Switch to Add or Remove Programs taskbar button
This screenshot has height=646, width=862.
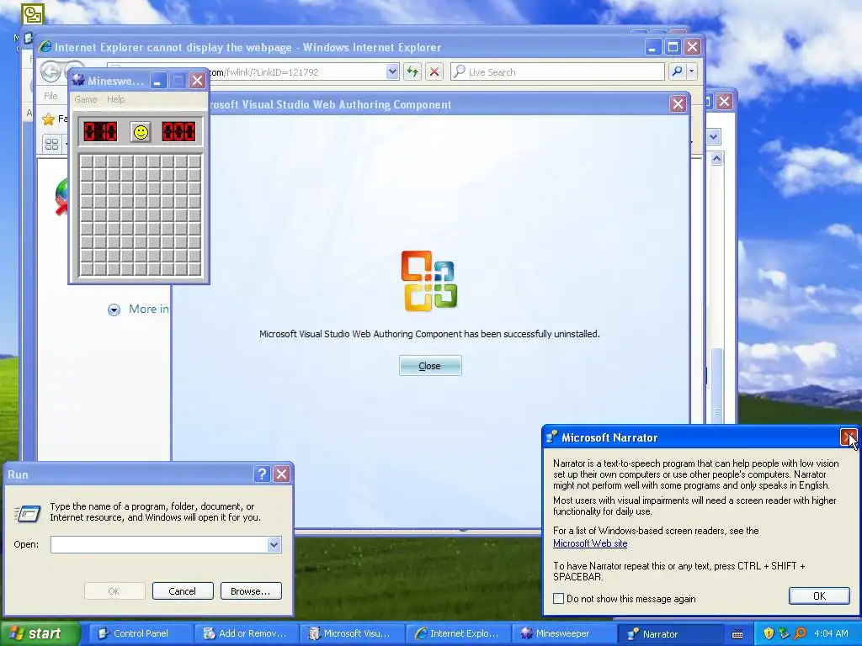pos(246,633)
